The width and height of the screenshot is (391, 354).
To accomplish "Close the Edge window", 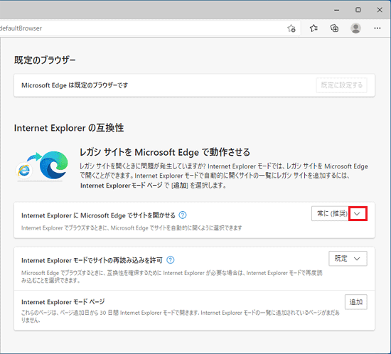I will point(380,10).
